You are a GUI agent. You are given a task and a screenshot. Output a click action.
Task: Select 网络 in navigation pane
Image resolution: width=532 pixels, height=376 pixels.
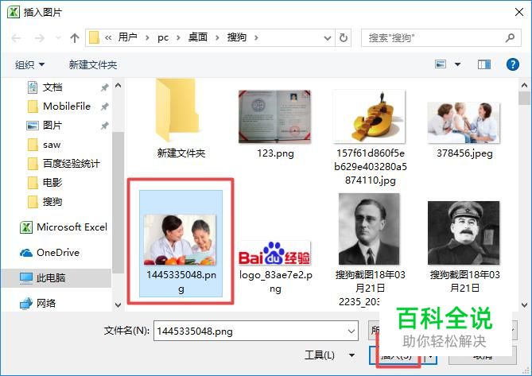pos(37,303)
